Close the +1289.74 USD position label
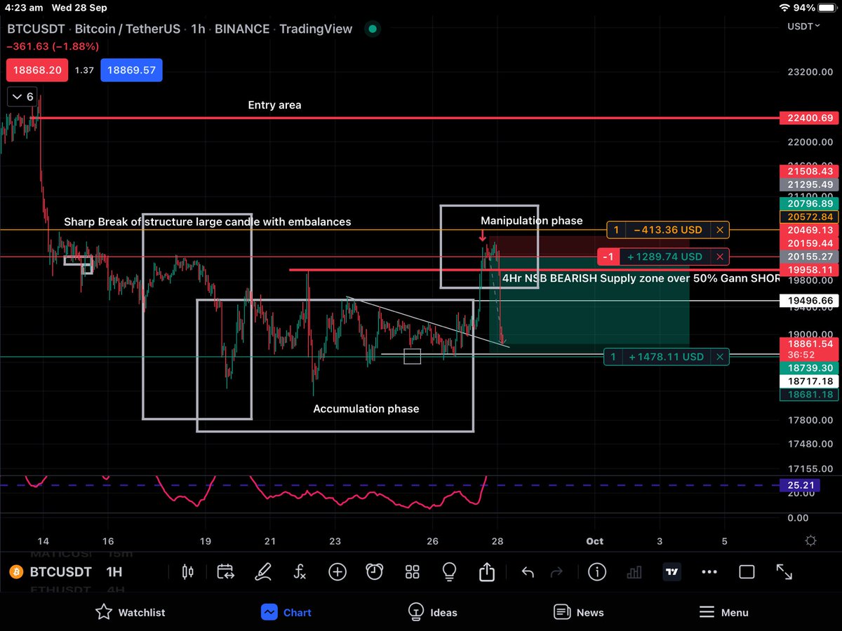842x631 pixels. [719, 257]
